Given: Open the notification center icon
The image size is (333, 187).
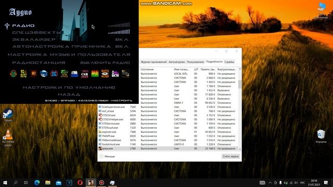Looking at the screenshot, I should pos(326,182).
